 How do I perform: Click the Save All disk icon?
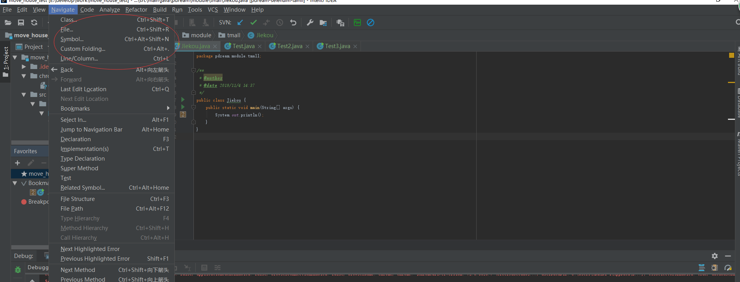(21, 22)
